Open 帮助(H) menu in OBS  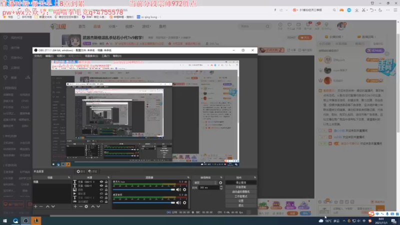117,56
